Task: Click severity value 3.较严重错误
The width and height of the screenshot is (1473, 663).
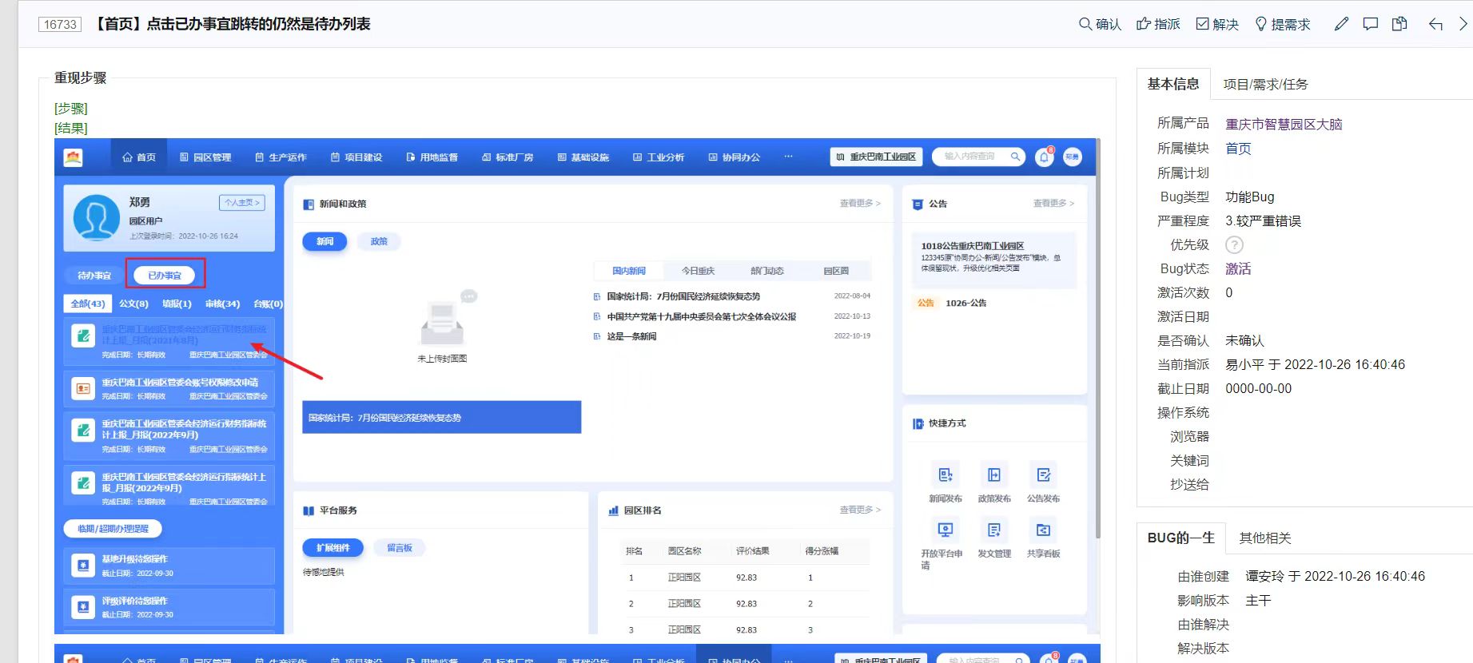Action: click(1263, 221)
